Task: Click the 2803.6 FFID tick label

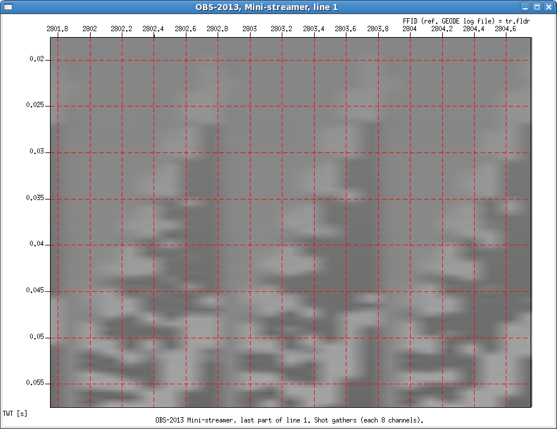Action: (x=346, y=29)
